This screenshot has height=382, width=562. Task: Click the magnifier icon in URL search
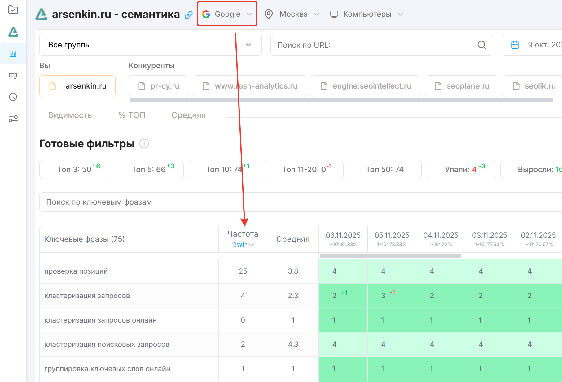pos(481,45)
